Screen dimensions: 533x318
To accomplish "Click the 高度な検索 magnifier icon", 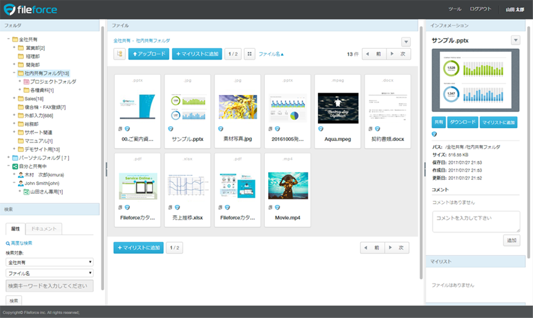I will pos(8,243).
